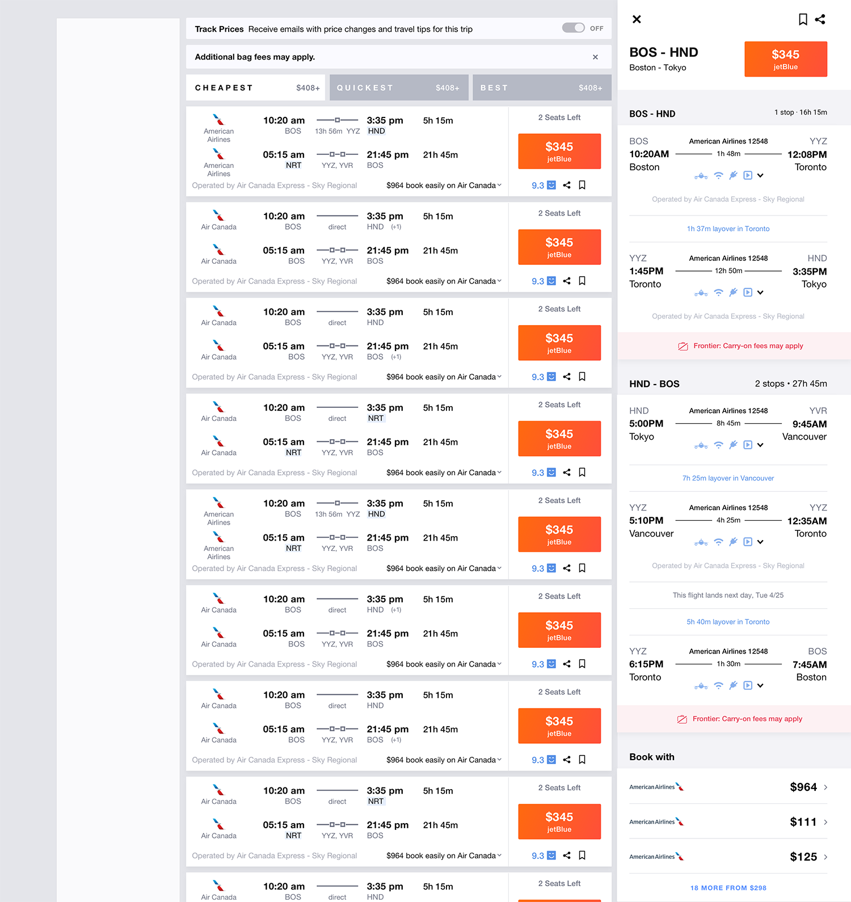Close the flight details panel
851x902 pixels.
pyautogui.click(x=637, y=19)
